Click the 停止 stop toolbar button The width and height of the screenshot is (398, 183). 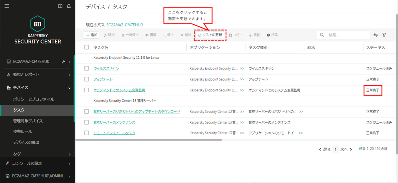point(168,35)
